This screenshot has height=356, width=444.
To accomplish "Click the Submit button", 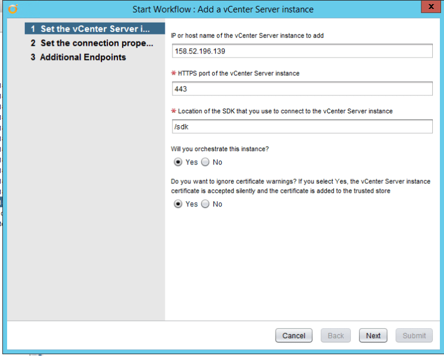I will pyautogui.click(x=414, y=335).
